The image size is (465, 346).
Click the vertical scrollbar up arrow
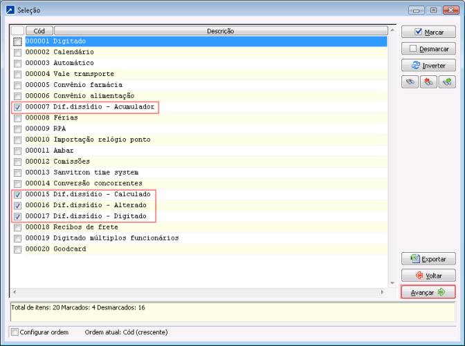tap(392, 30)
